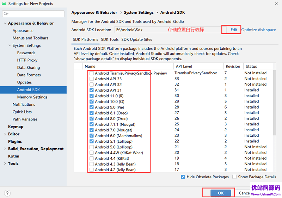This screenshot has height=198, width=282.
Task: Check the Android API 33 checkbox
Action: point(92,79)
